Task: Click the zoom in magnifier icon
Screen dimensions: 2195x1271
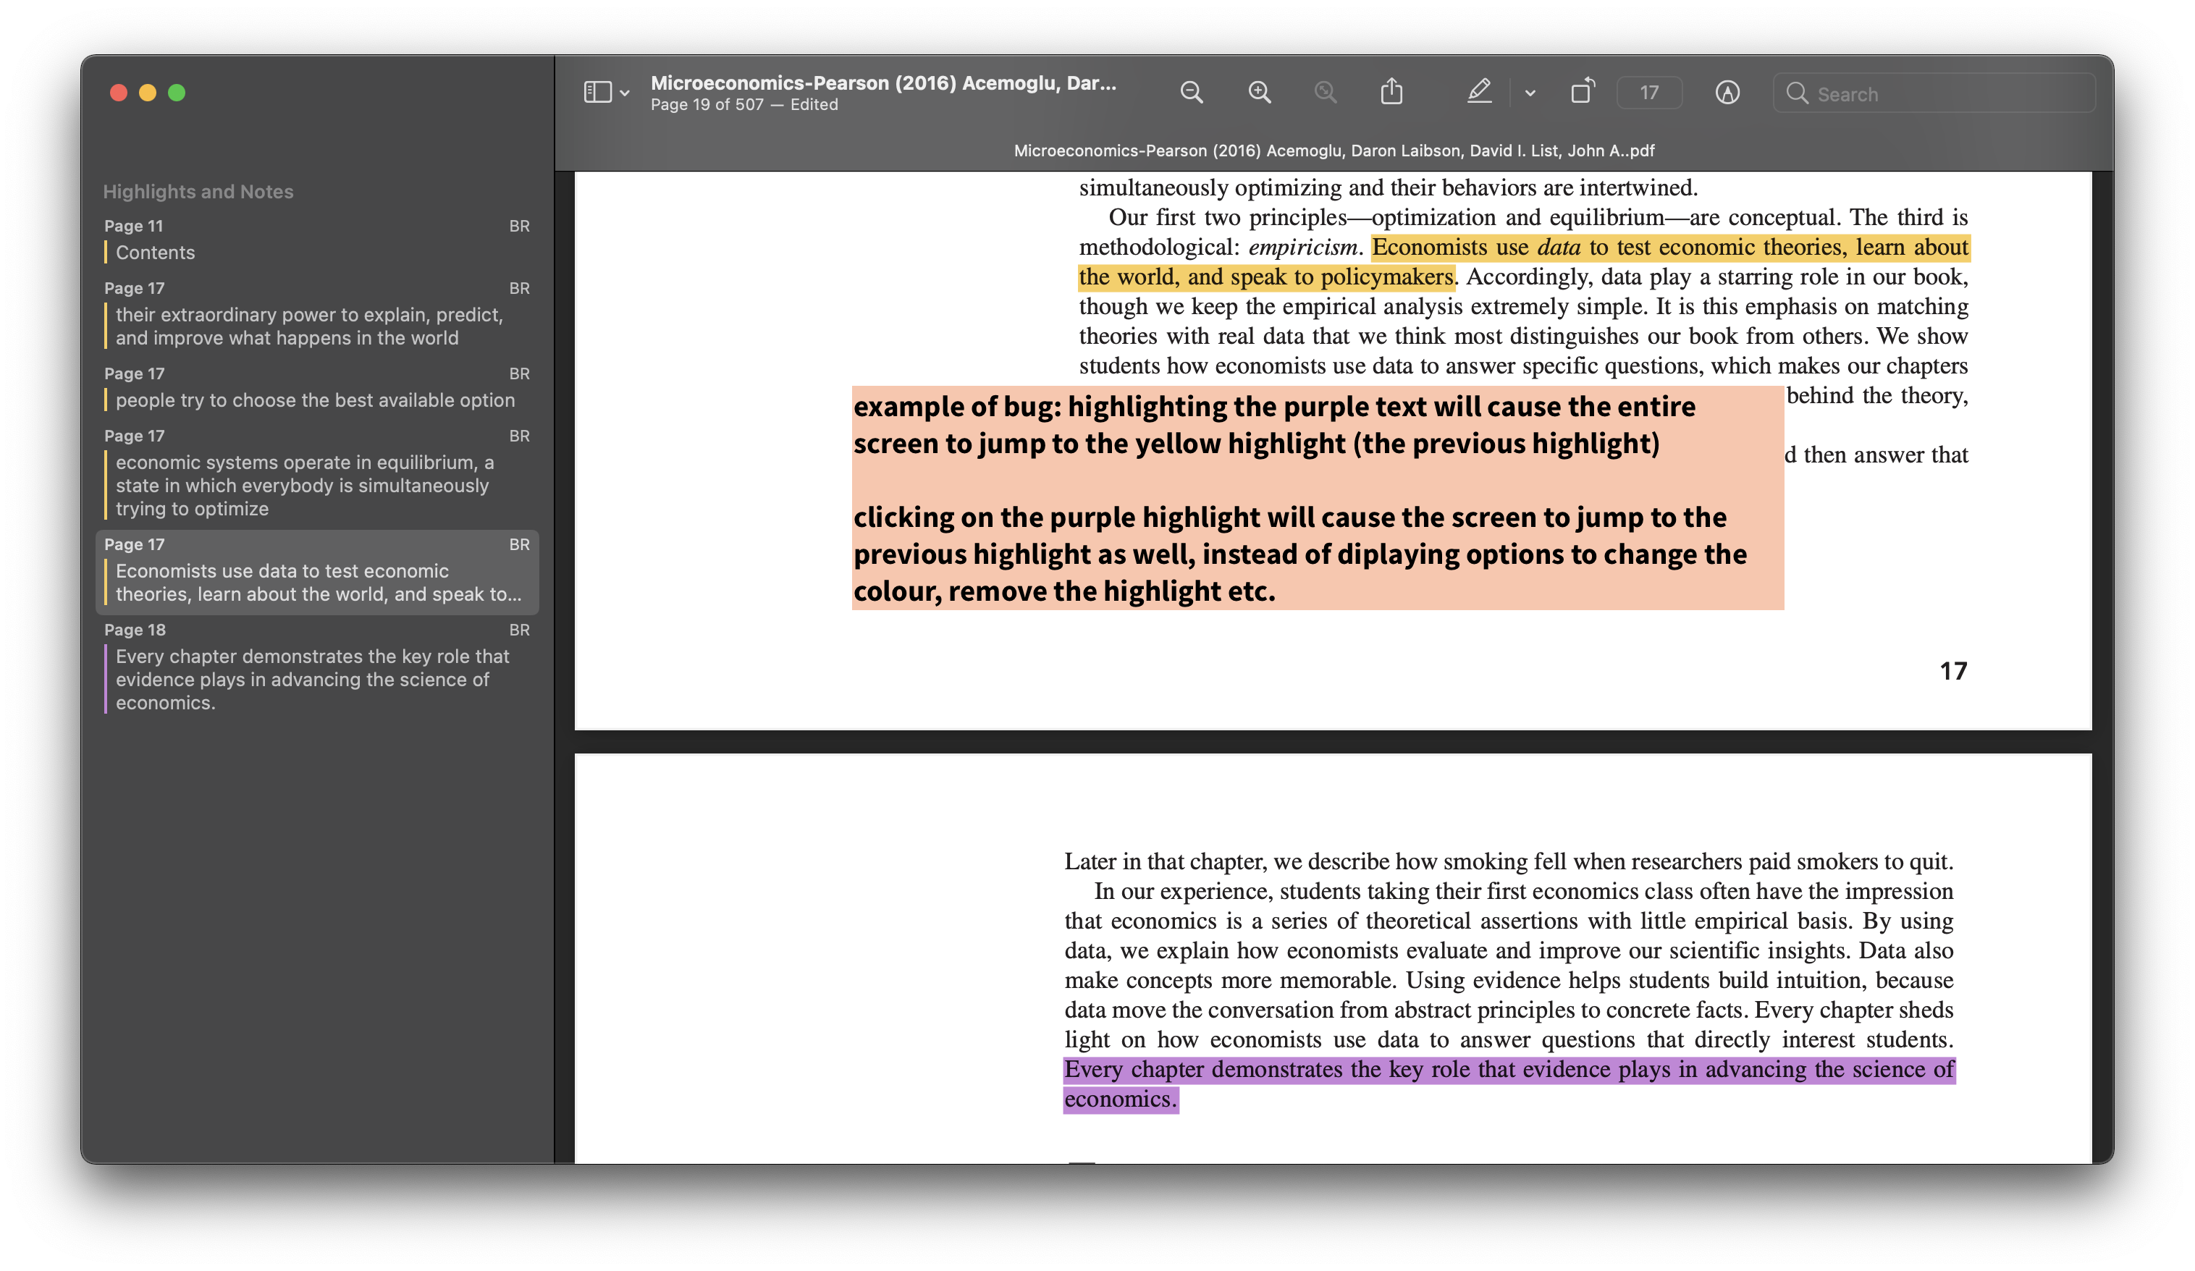Action: 1260,93
